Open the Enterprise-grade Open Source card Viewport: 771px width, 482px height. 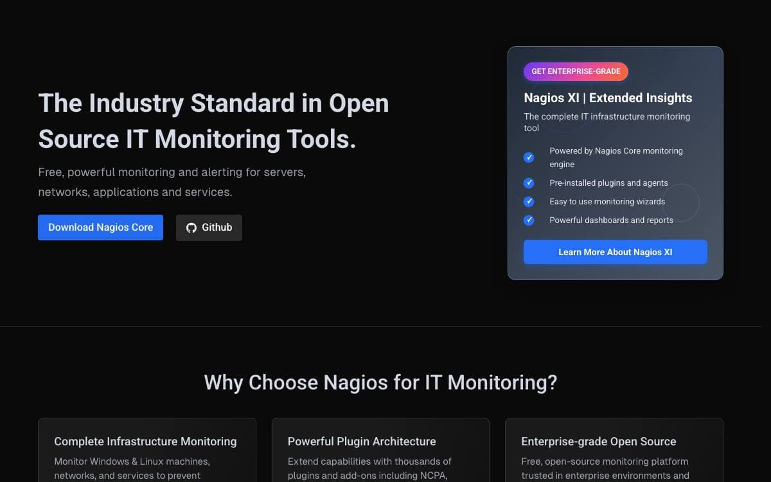[614, 450]
